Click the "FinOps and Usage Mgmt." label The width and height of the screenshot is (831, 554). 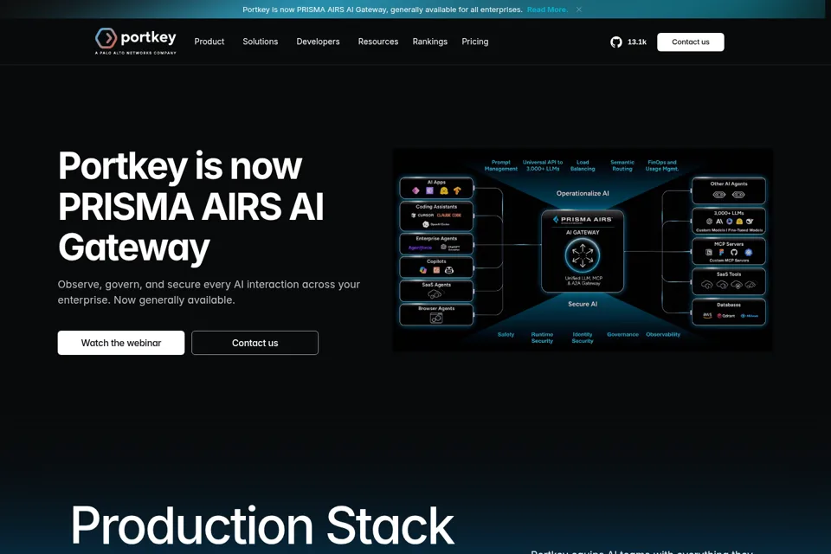click(662, 165)
